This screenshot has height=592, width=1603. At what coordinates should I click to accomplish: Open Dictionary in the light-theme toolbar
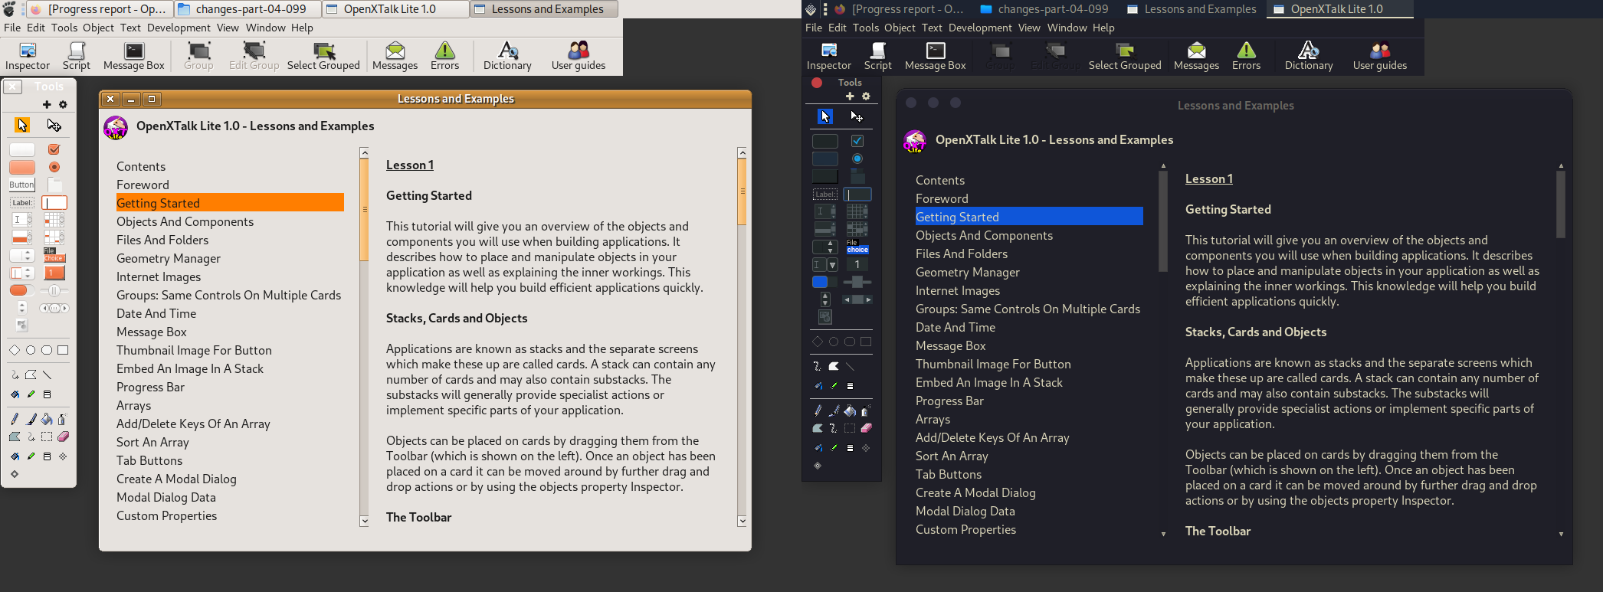tap(507, 56)
